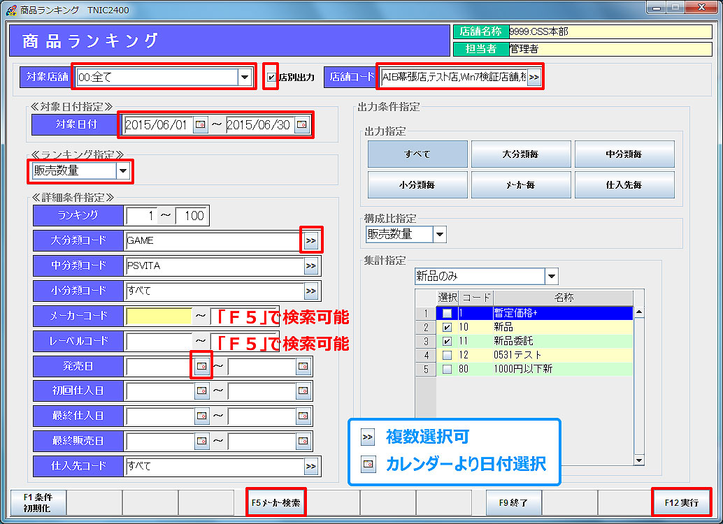Toggle the 店別出力 checkbox

[x=271, y=78]
